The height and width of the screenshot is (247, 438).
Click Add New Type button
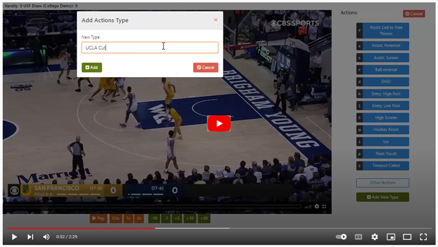coord(382,197)
